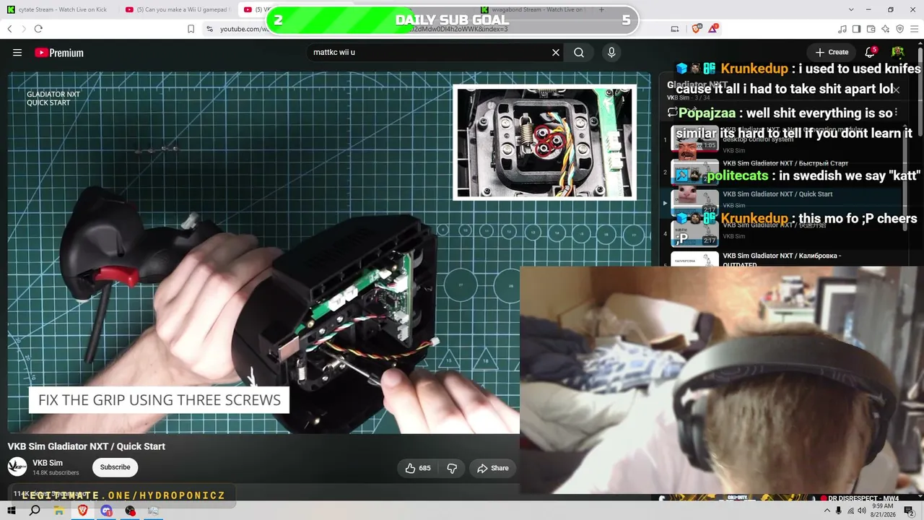
Task: Open the YouTube guide hamburger menu
Action: pyautogui.click(x=17, y=53)
